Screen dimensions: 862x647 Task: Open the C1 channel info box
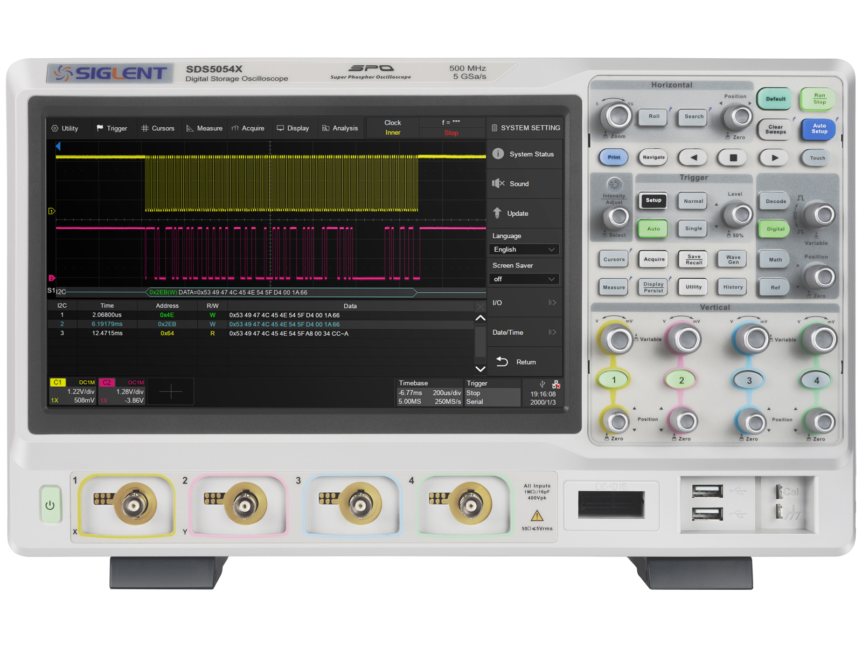pos(73,391)
